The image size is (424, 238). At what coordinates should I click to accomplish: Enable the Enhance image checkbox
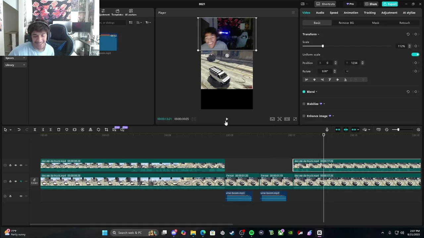pyautogui.click(x=304, y=116)
